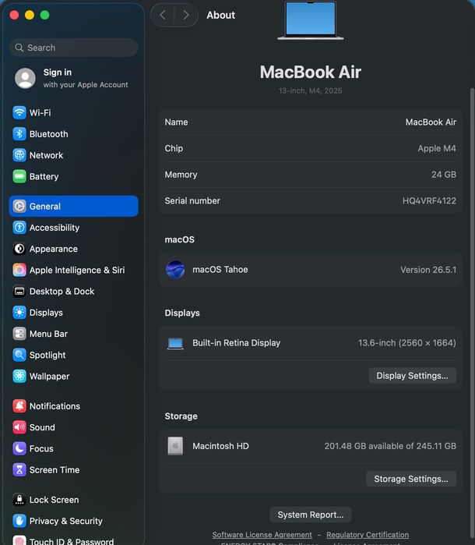Select Privacy & Security hand icon
Viewport: 475px width, 545px height.
tap(19, 521)
